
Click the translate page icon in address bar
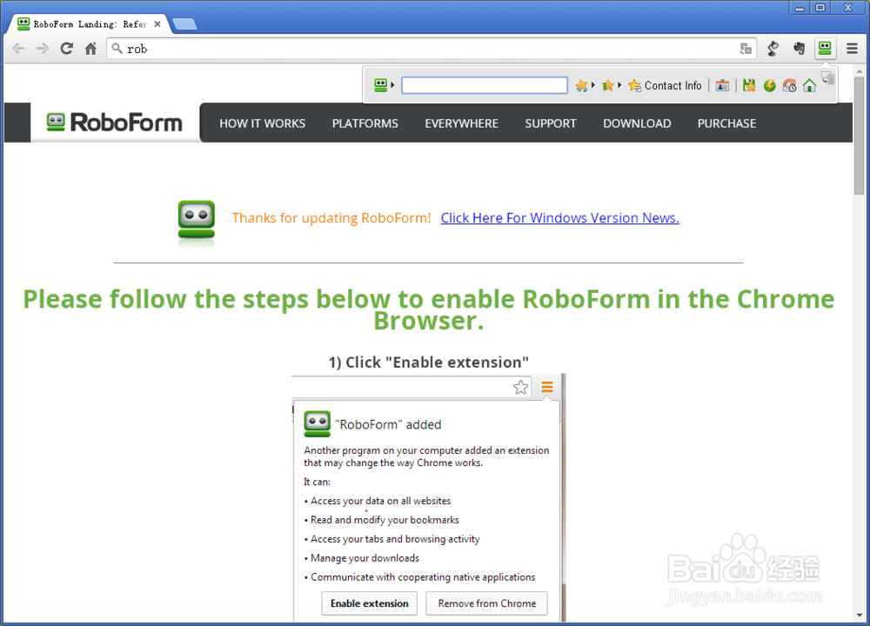(746, 49)
